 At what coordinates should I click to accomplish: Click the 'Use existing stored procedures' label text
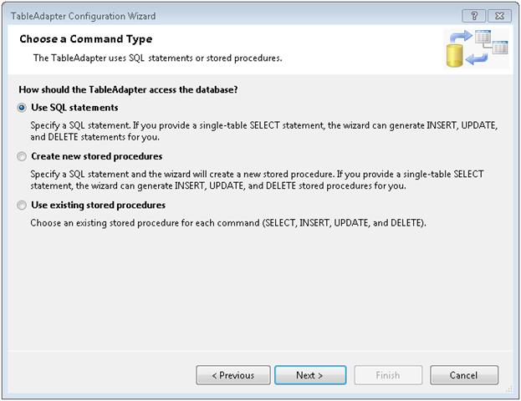point(98,205)
